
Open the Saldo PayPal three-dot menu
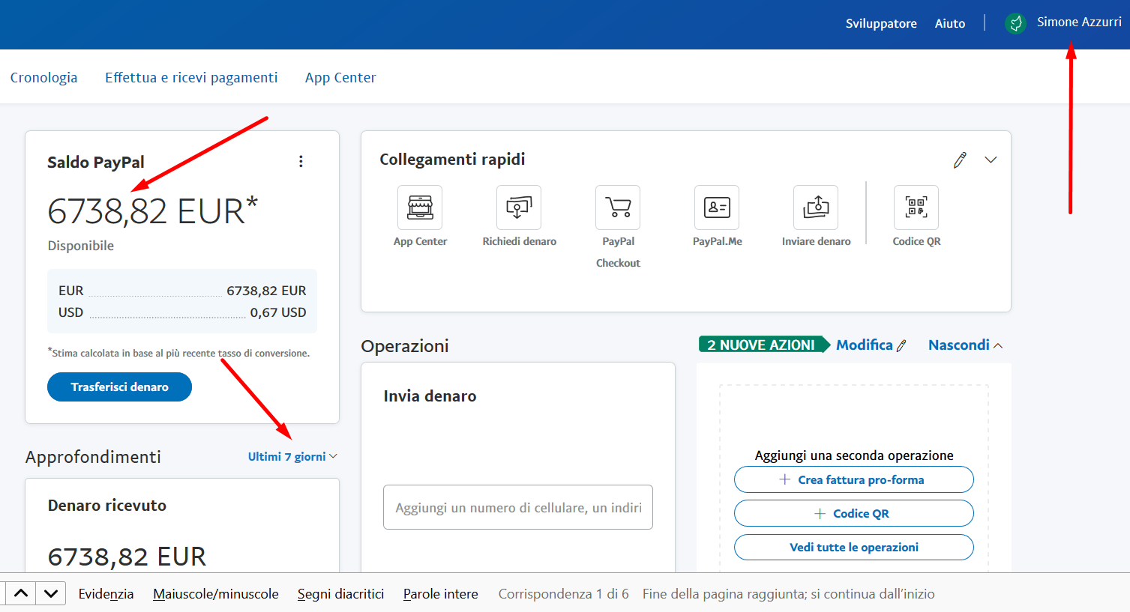point(301,162)
